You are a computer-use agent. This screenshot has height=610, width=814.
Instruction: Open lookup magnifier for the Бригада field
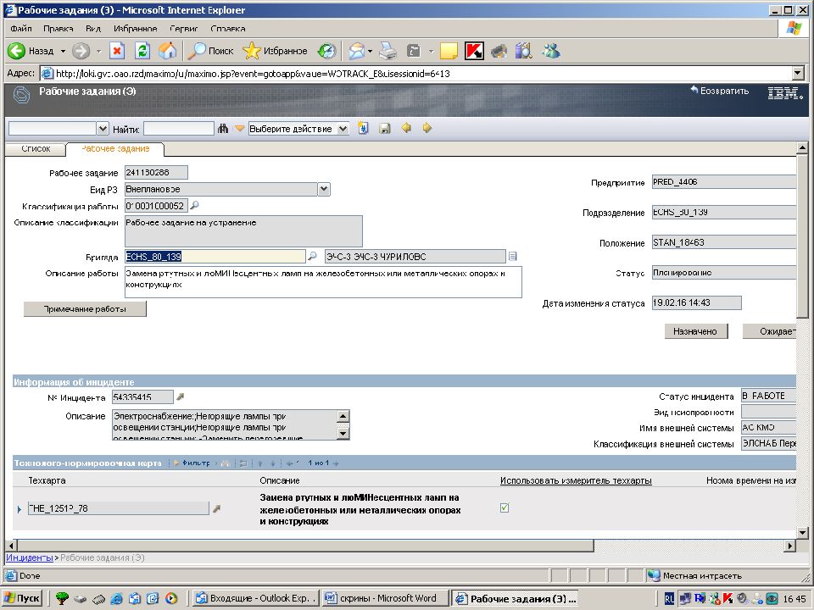(312, 256)
